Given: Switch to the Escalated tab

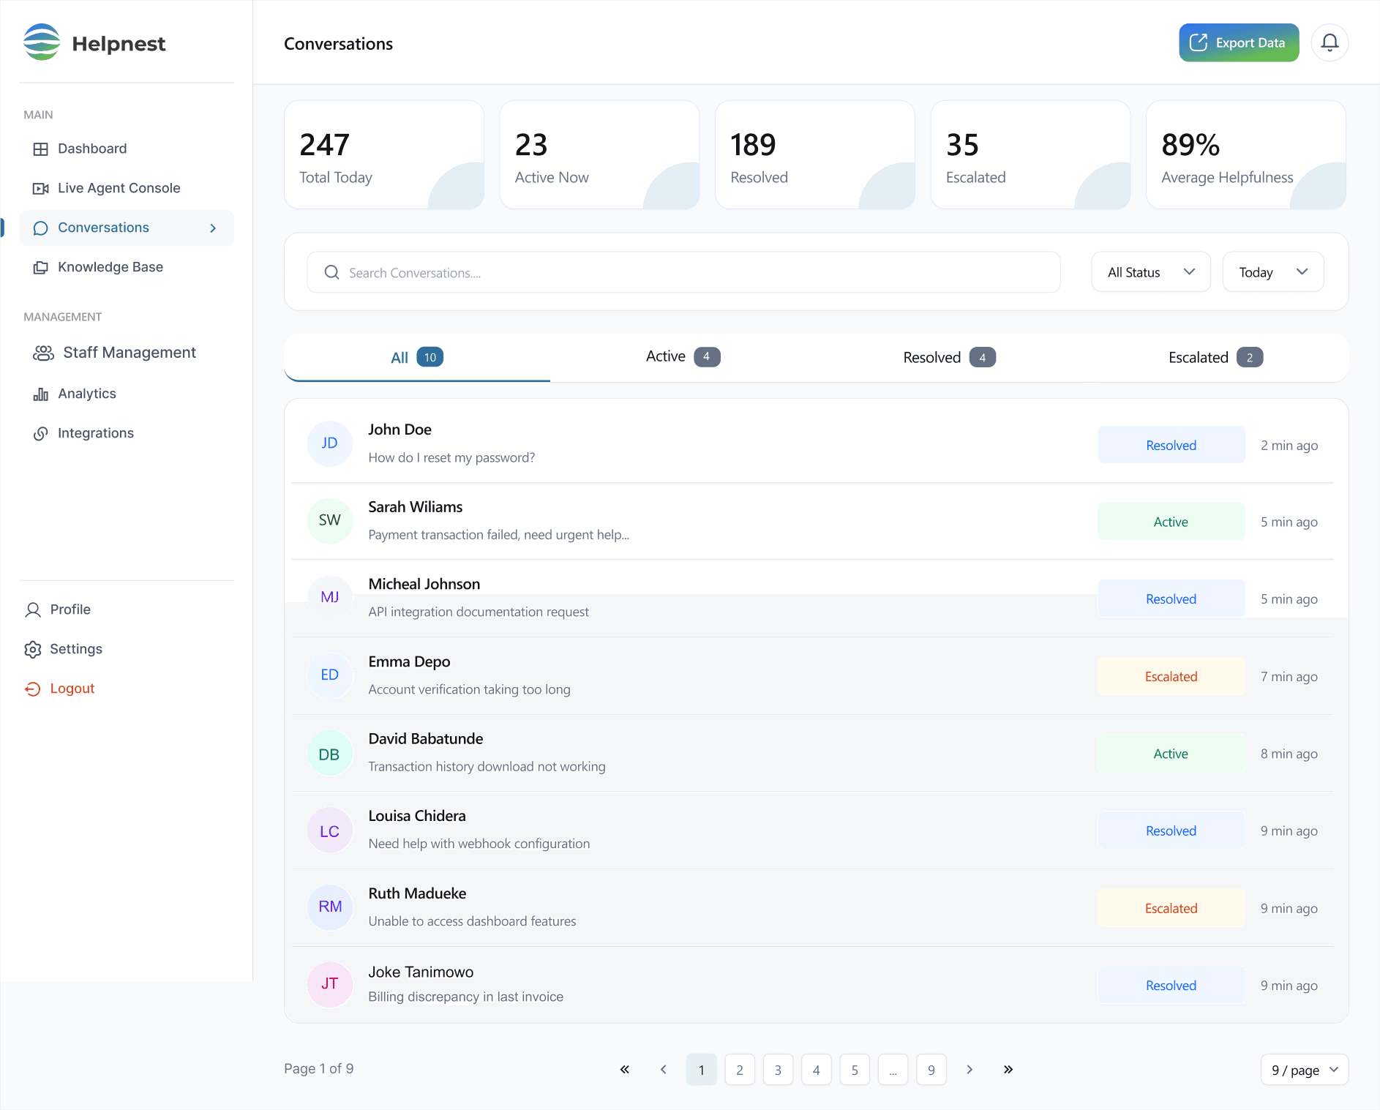Looking at the screenshot, I should (x=1215, y=358).
